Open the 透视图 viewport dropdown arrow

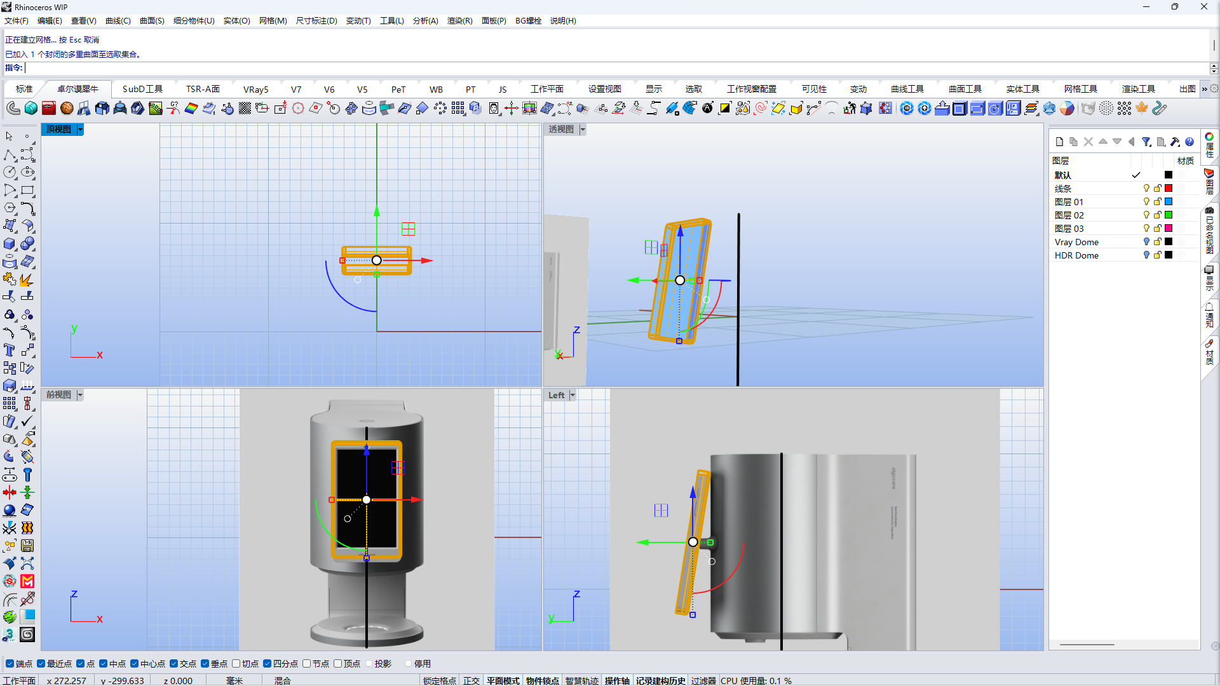(583, 130)
